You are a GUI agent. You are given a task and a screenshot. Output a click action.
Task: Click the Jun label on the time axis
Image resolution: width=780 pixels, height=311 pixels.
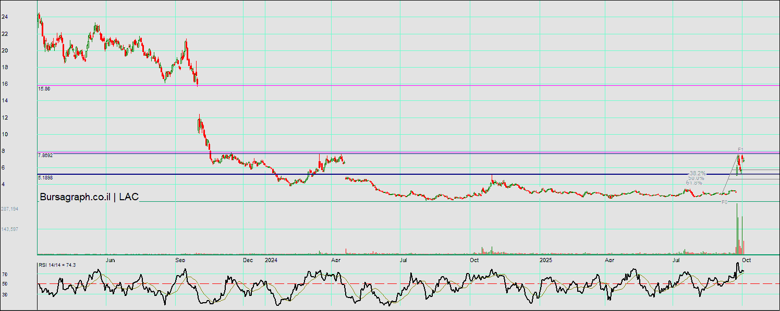click(x=110, y=260)
